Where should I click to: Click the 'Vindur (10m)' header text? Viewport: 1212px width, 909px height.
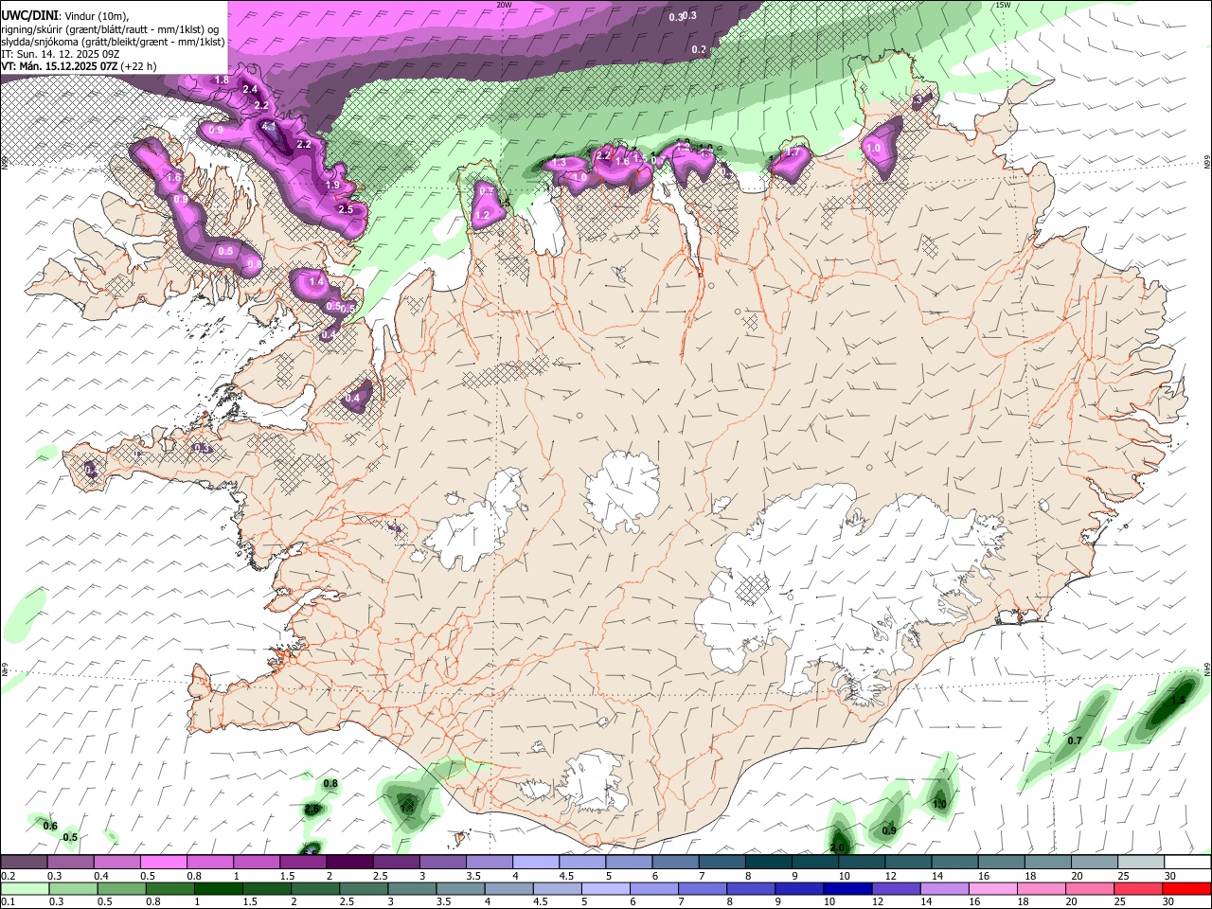pos(97,16)
